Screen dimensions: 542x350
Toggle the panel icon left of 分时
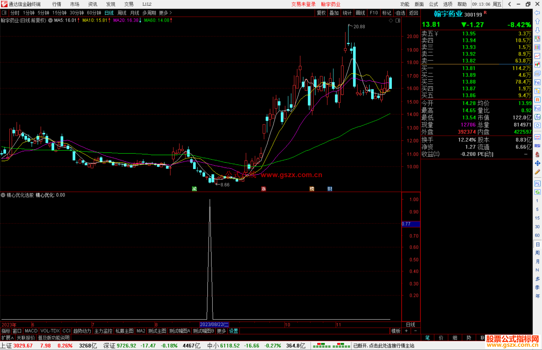click(x=4, y=13)
